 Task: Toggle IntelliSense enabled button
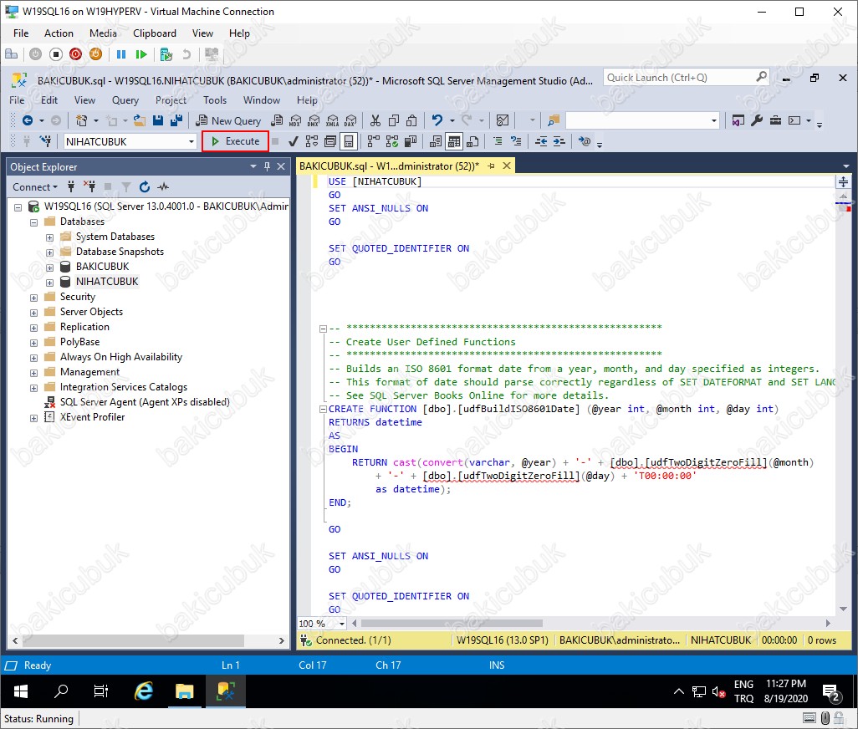(348, 141)
